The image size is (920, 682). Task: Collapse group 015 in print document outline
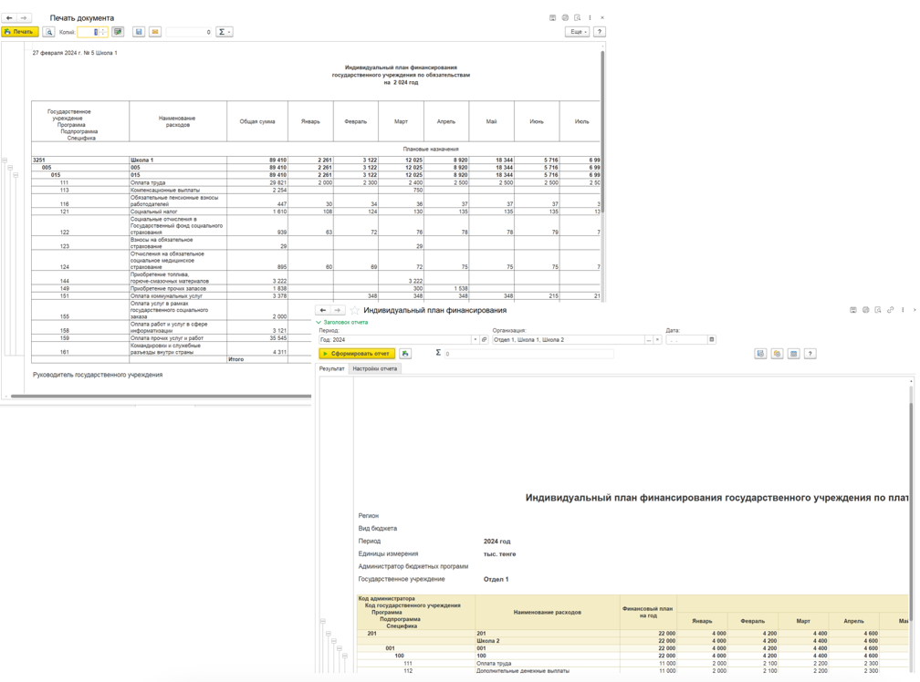coord(16,175)
